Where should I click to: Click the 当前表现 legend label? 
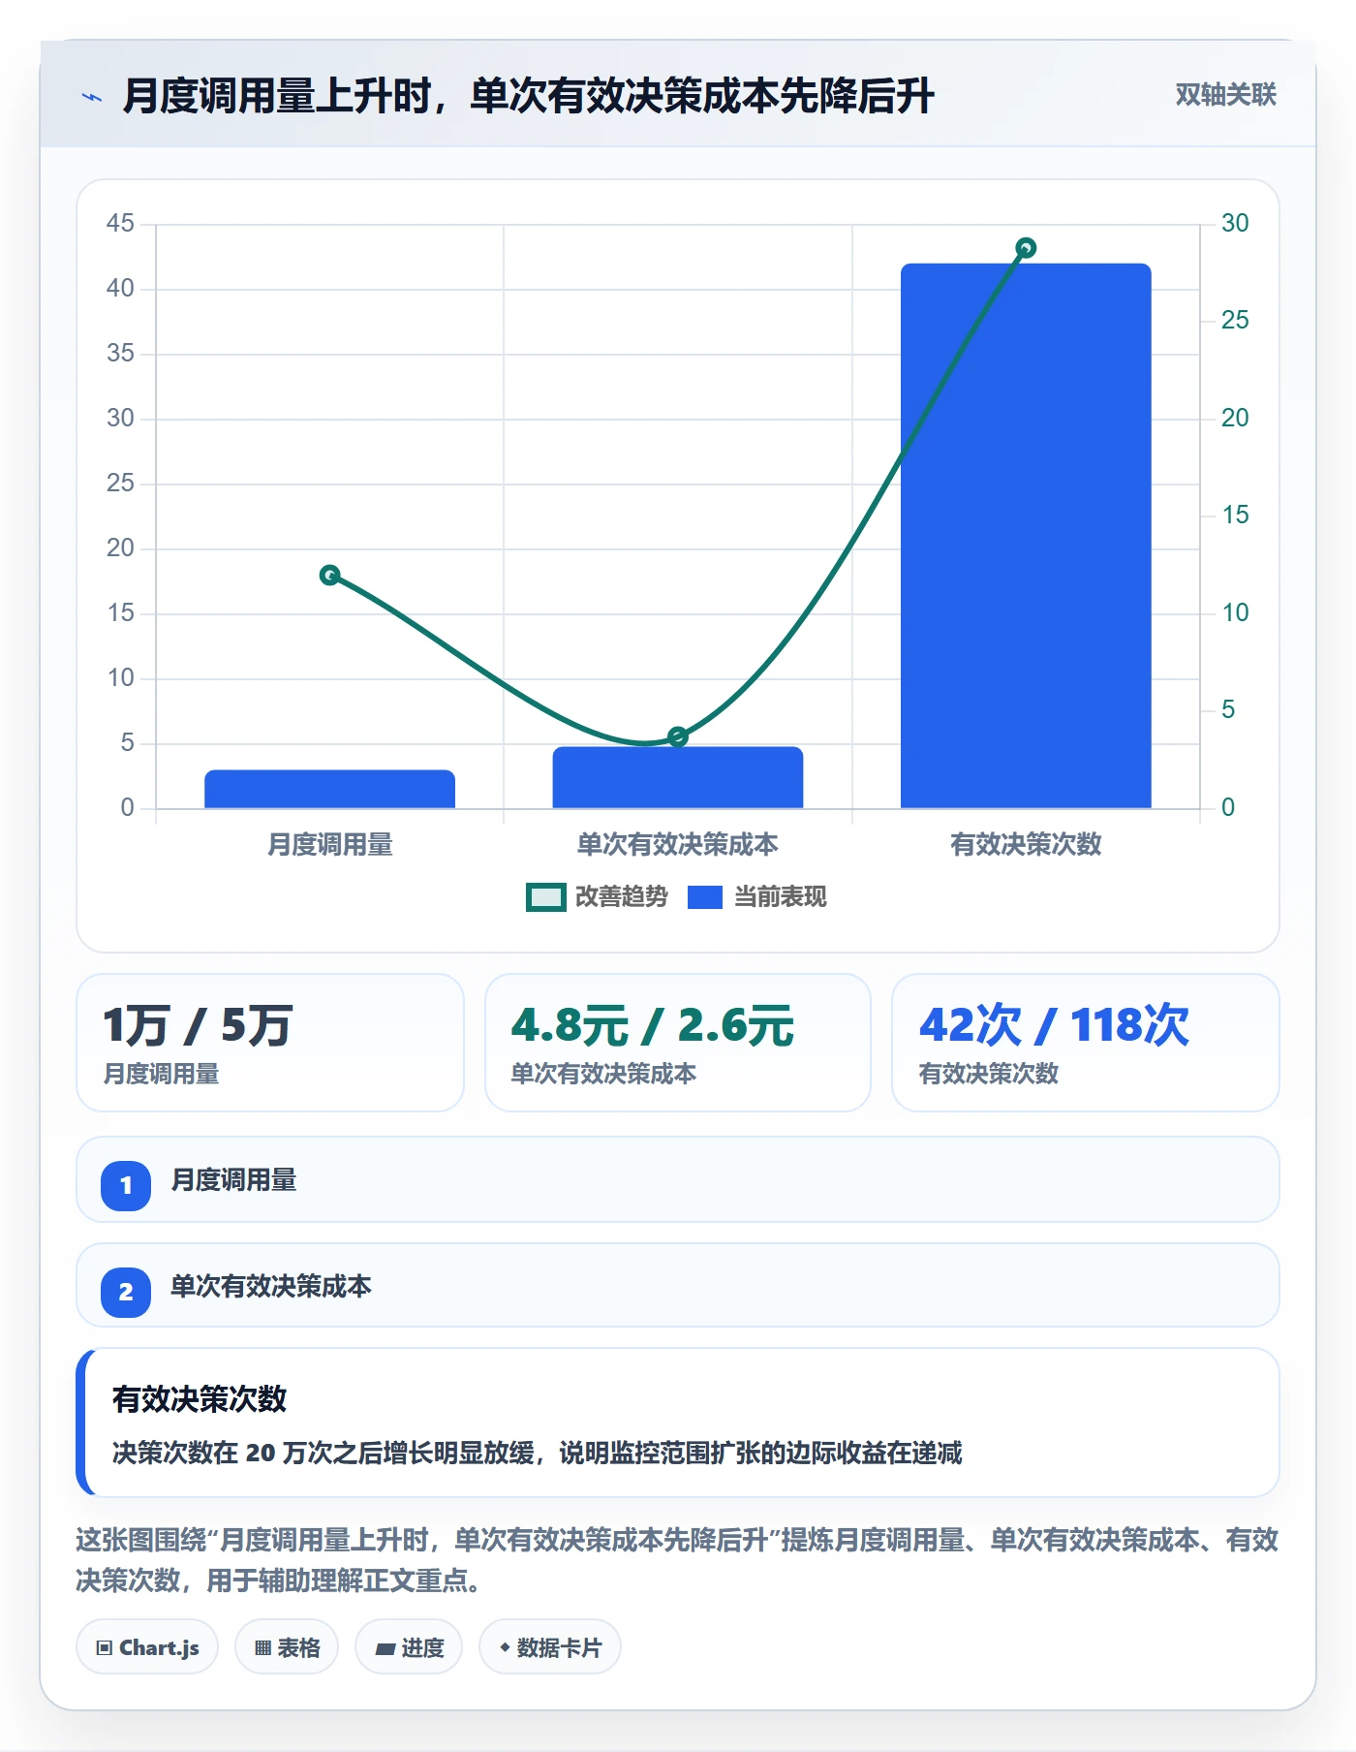pyautogui.click(x=780, y=897)
